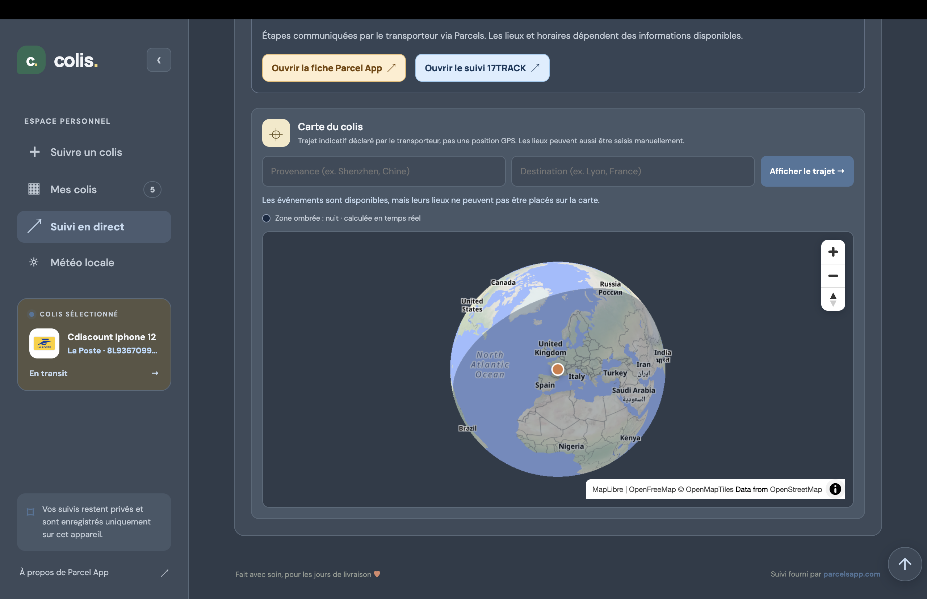This screenshot has height=599, width=927.
Task: Open the OpenStreetMap attribution link
Action: (x=796, y=489)
